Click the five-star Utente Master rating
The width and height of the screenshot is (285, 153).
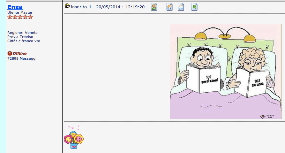(x=20, y=17)
